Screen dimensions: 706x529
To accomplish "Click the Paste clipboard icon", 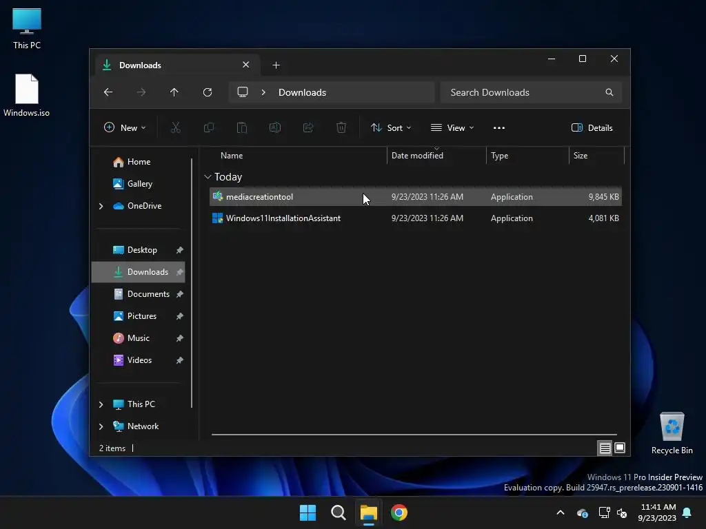I will (242, 127).
